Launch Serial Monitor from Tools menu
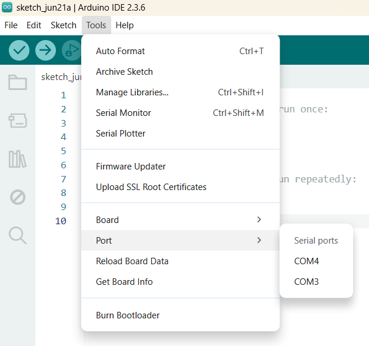 pyautogui.click(x=180, y=113)
